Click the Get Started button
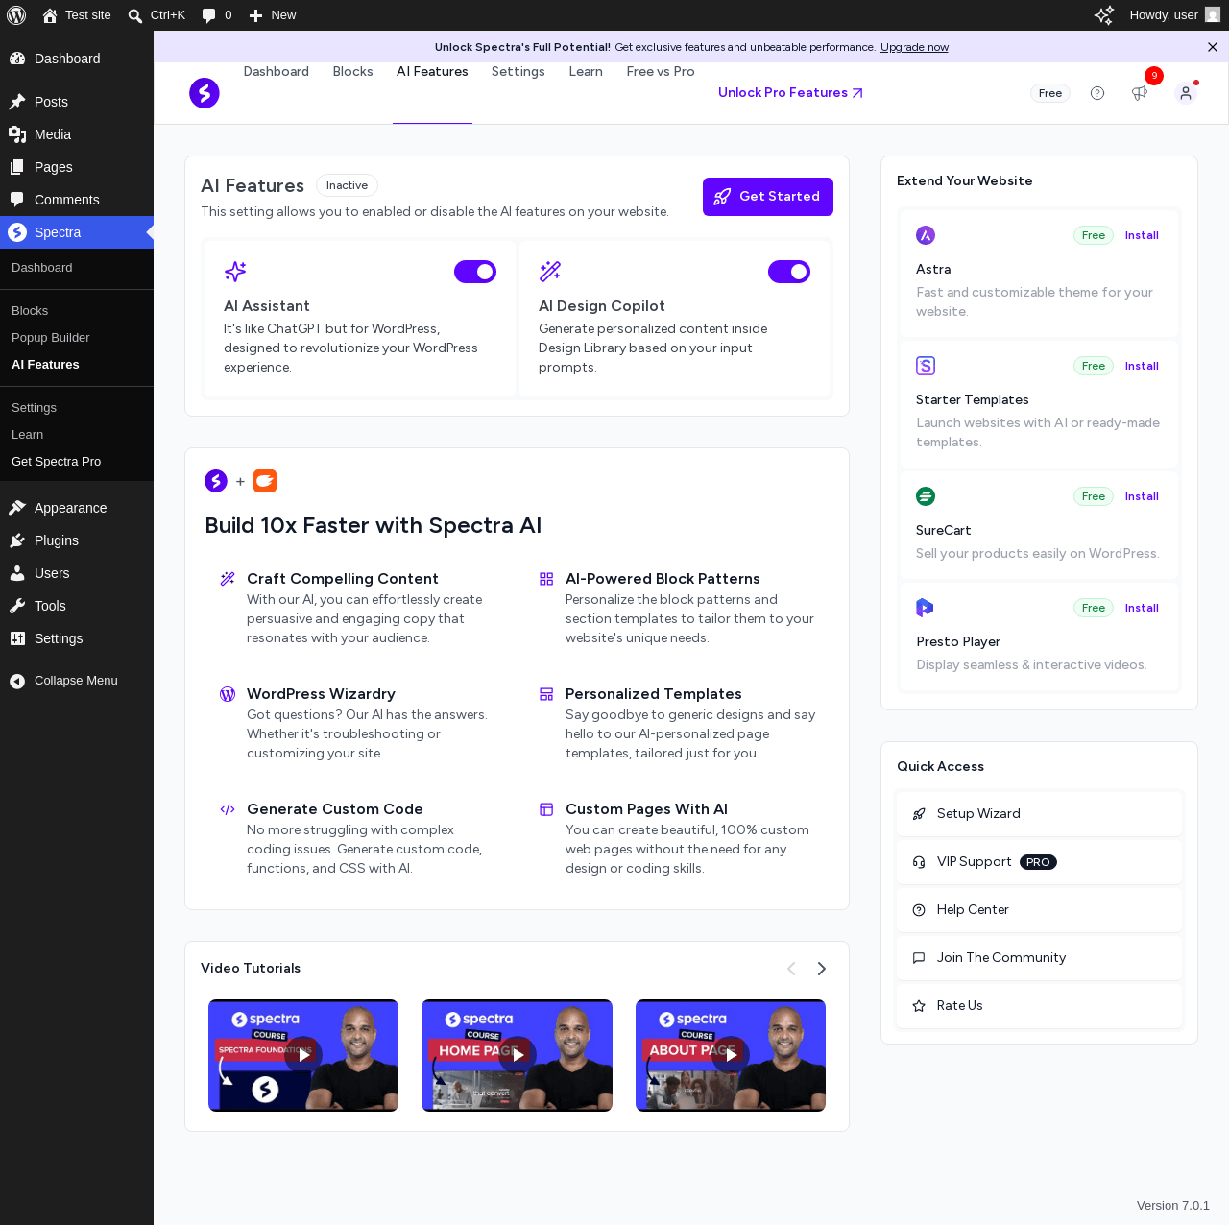The height and width of the screenshot is (1225, 1229). [768, 197]
